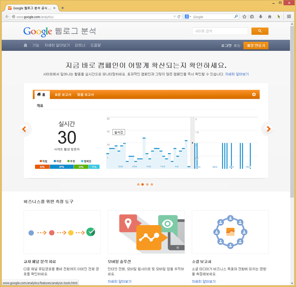
Task: Click the vertical scrollbar thumb
Action: point(292,112)
